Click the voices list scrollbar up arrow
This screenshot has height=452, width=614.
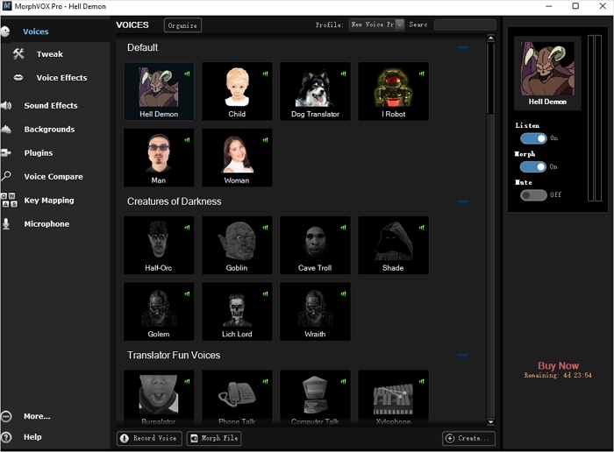[x=490, y=39]
